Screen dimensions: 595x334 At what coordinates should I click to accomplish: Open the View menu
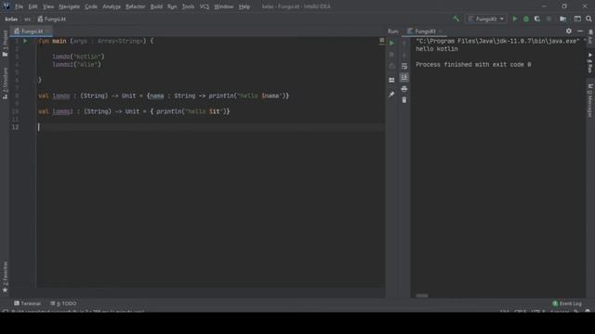click(x=48, y=6)
